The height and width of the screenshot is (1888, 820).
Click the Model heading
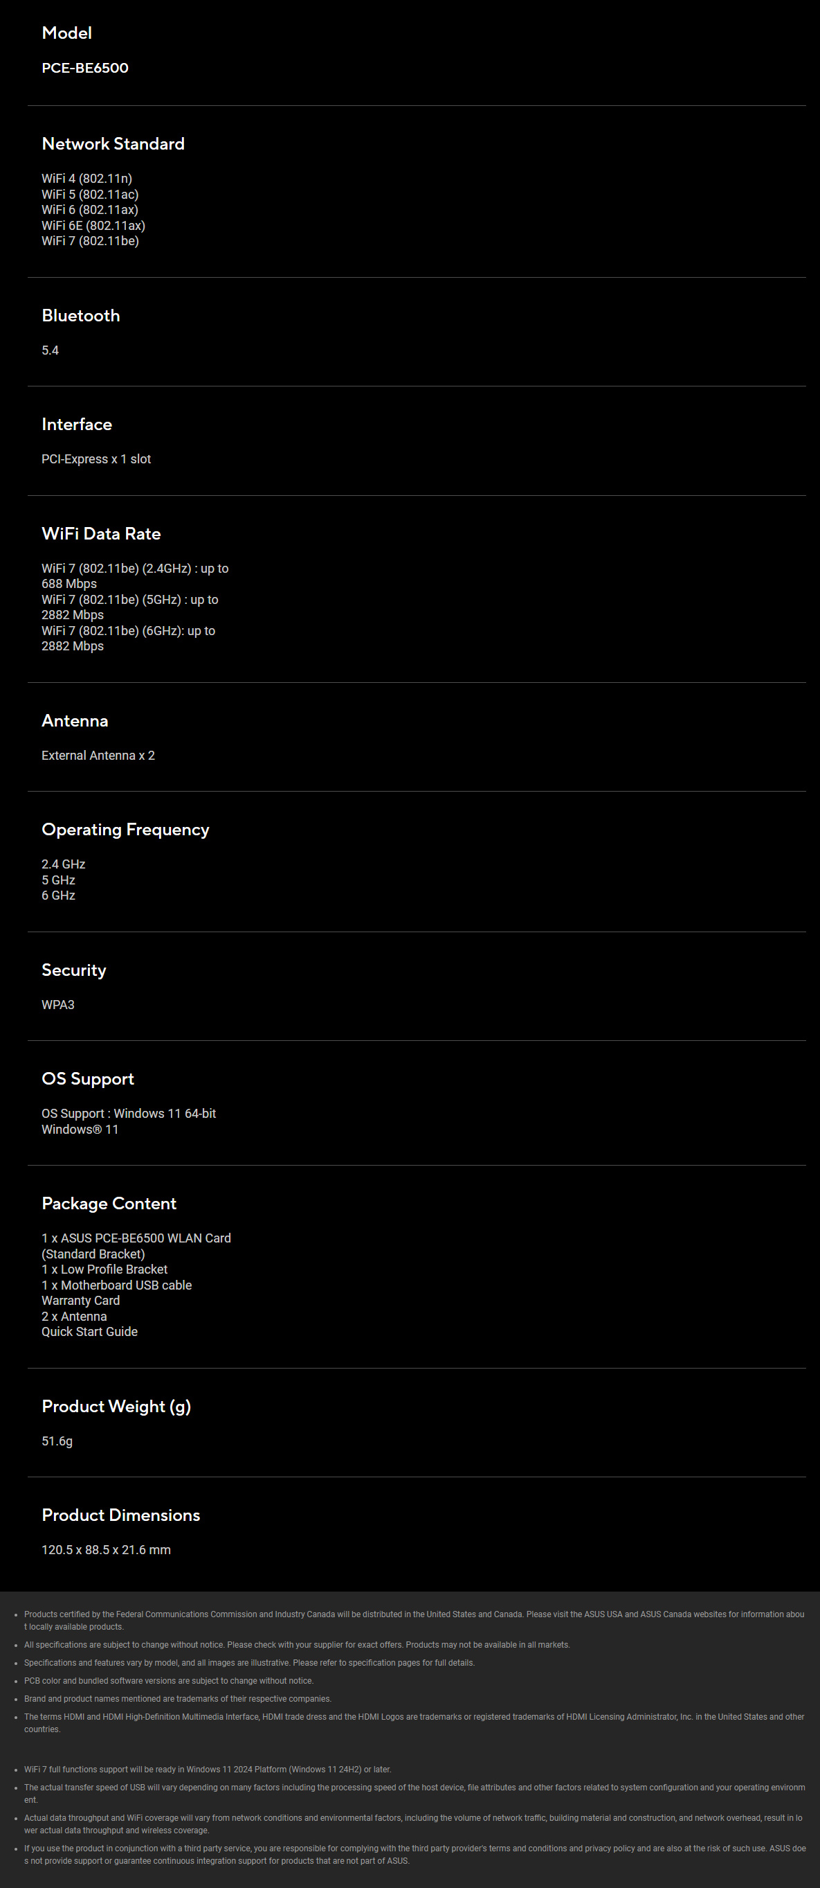click(x=66, y=33)
